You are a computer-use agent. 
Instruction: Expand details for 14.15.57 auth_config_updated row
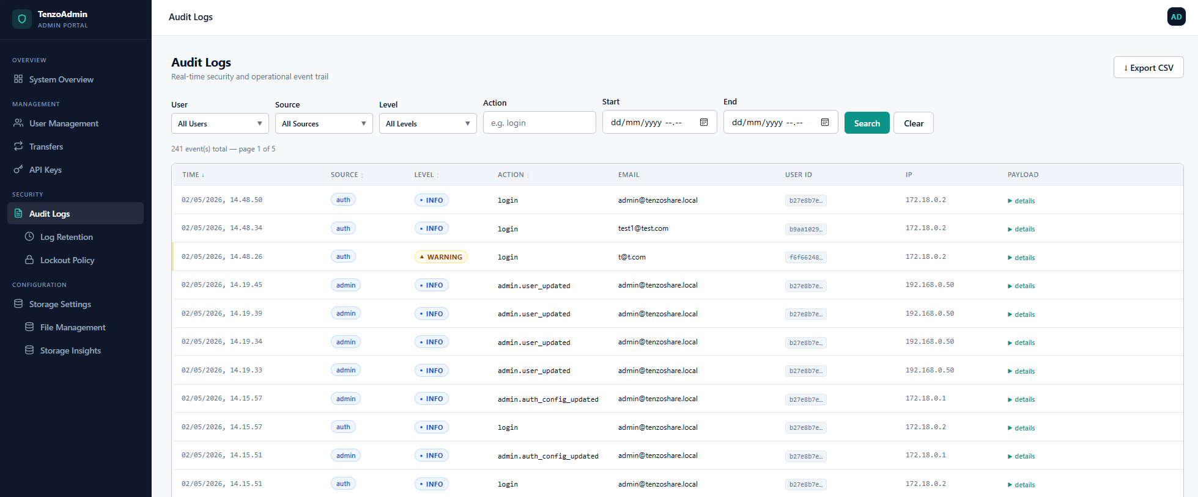[x=1021, y=399]
